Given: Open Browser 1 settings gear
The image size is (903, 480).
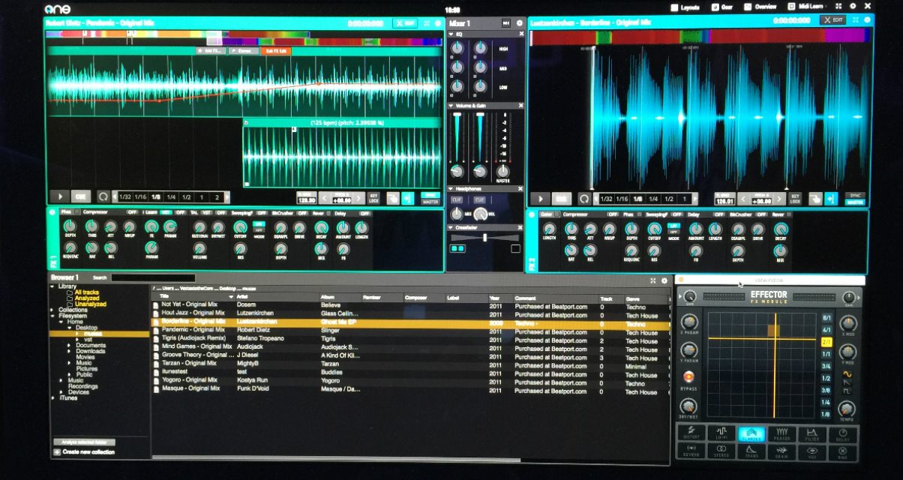Looking at the screenshot, I should pyautogui.click(x=664, y=280).
